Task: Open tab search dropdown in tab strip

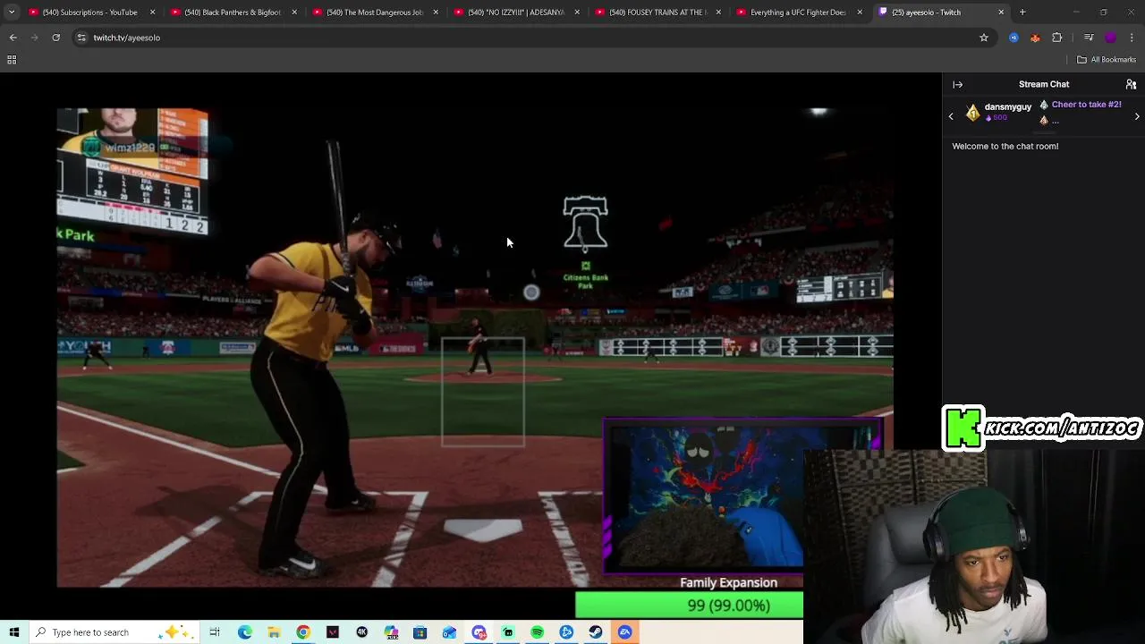Action: [x=12, y=13]
